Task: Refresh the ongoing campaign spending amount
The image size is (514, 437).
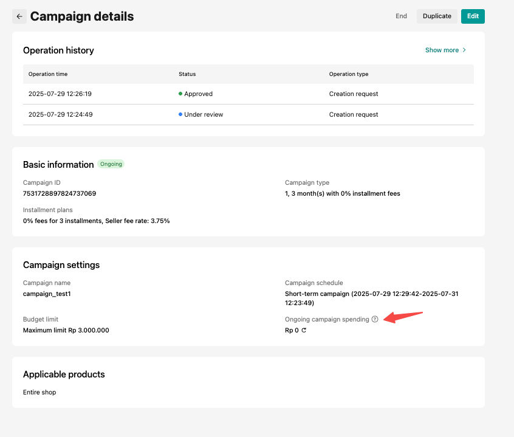Action: [x=304, y=331]
